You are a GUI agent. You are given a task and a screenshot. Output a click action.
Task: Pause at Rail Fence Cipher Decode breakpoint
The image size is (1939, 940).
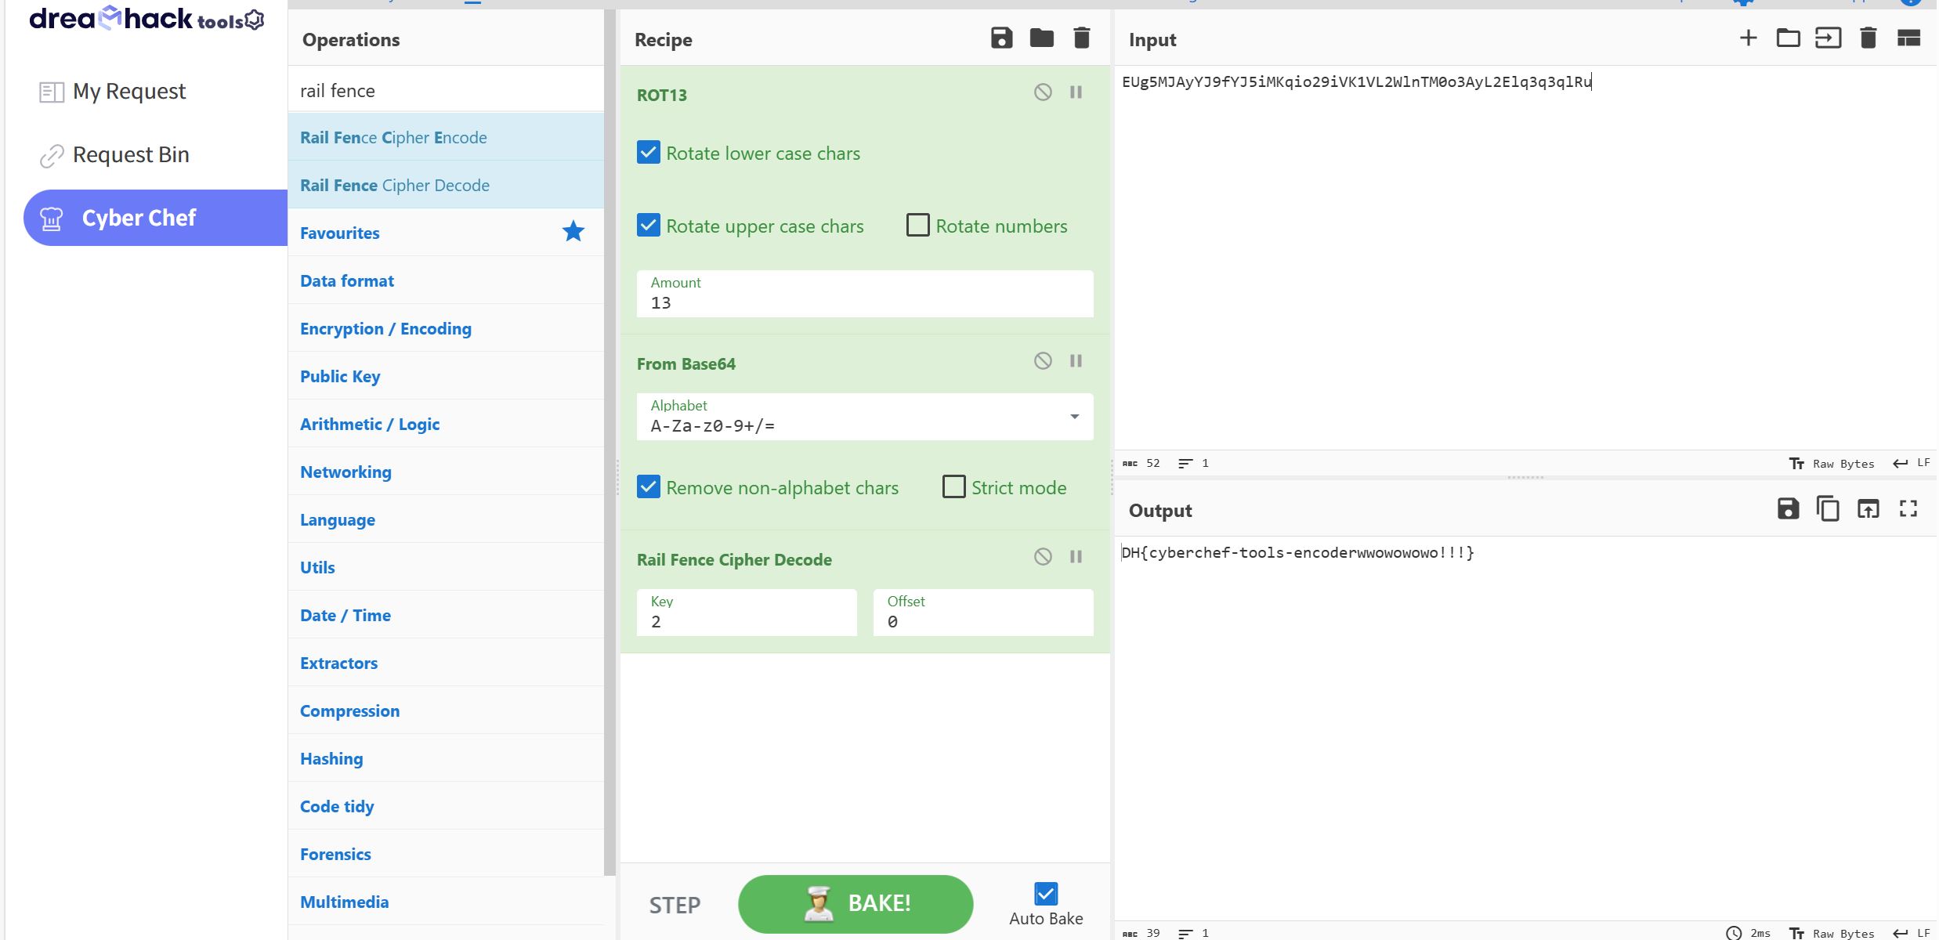pos(1076,557)
